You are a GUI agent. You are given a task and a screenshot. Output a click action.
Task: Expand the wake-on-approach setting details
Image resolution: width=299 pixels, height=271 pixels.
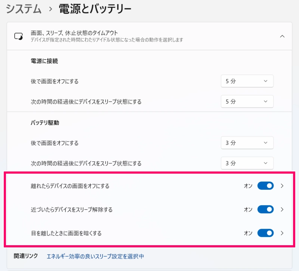(x=282, y=209)
